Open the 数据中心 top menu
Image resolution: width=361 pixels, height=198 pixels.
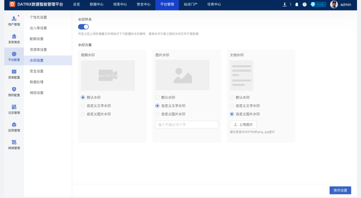coord(97,5)
